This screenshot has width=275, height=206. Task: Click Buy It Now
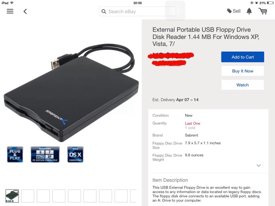[x=242, y=71]
